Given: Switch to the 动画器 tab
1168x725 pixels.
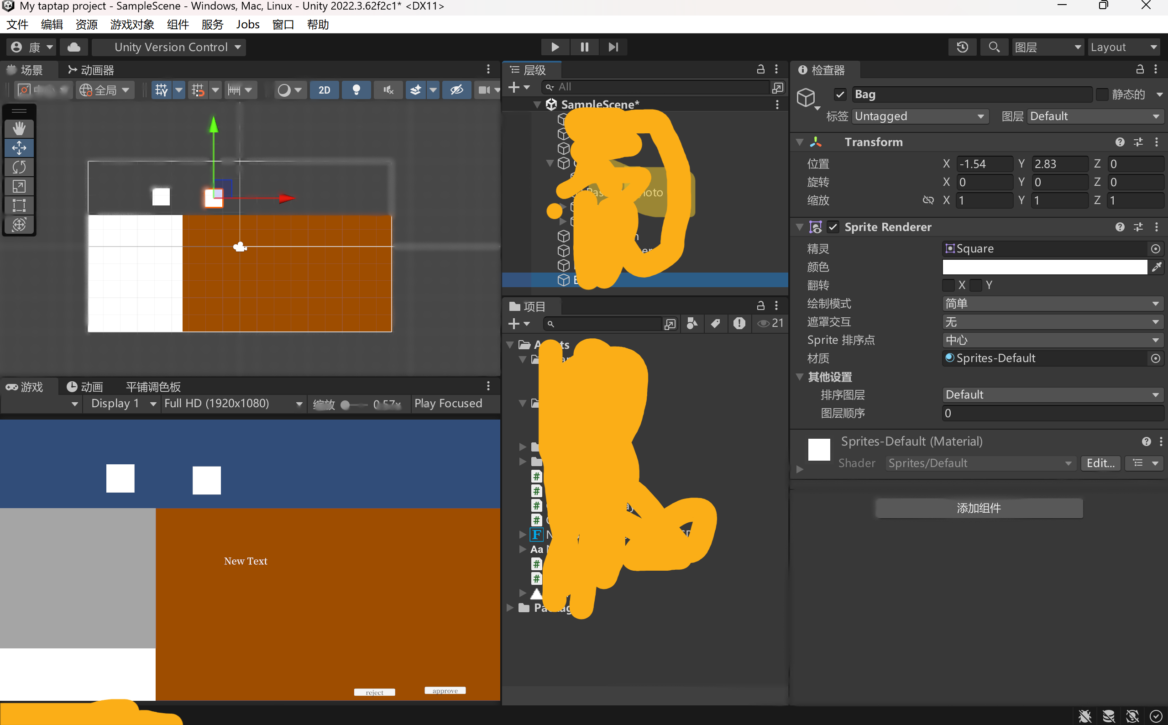Looking at the screenshot, I should pyautogui.click(x=91, y=70).
